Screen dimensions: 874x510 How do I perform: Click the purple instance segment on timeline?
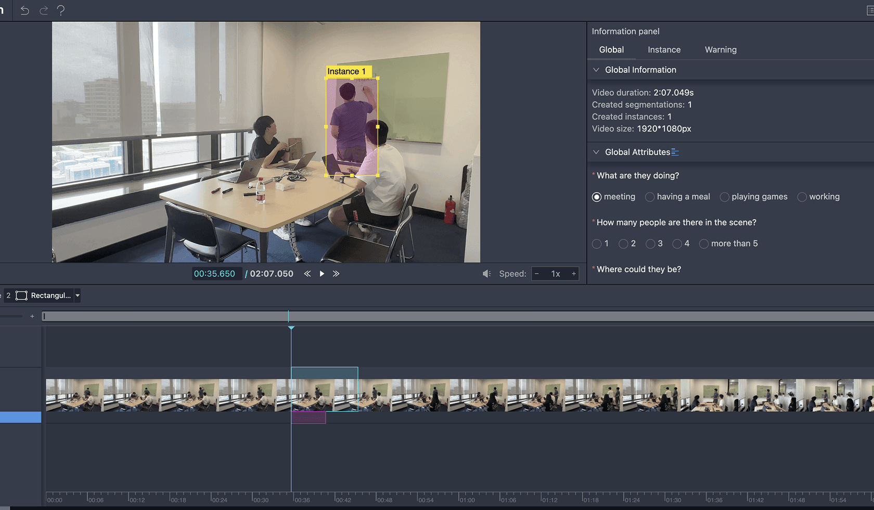309,417
